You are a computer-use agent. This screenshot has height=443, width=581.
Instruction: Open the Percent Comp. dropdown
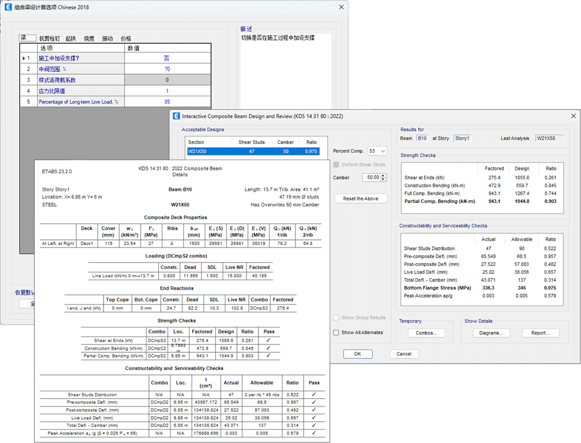coord(382,151)
